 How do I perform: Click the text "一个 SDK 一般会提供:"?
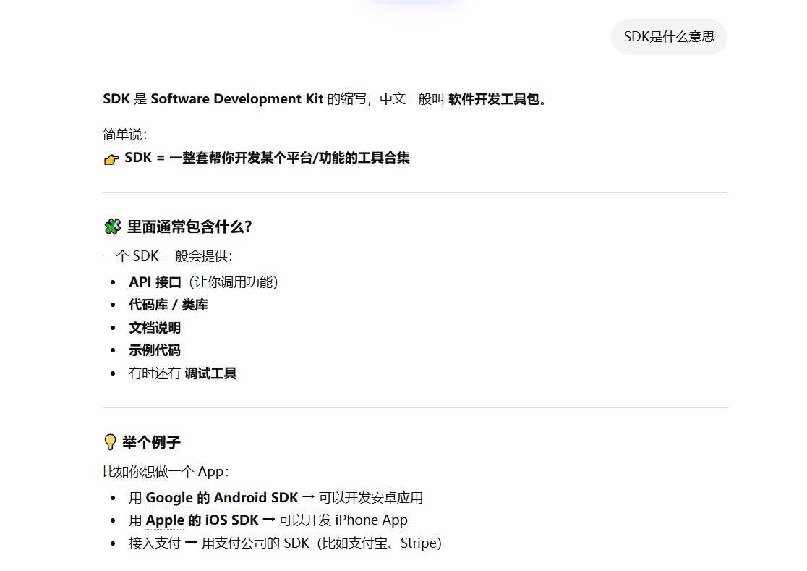tap(168, 256)
